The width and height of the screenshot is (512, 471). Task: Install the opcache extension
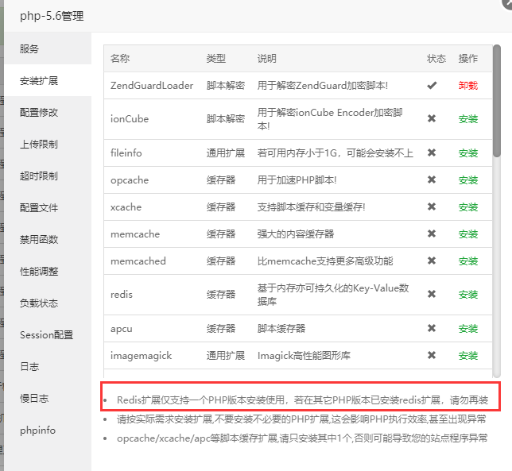(468, 180)
